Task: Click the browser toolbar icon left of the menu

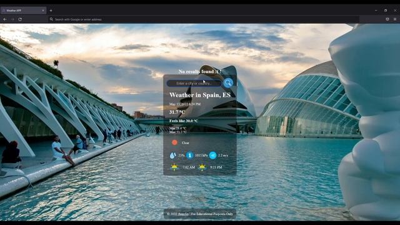Action: pyautogui.click(x=387, y=19)
